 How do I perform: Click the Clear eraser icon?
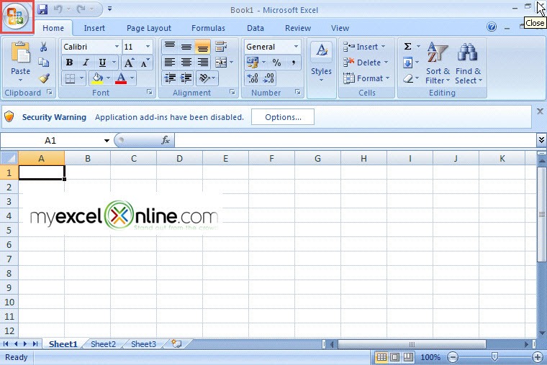(407, 78)
